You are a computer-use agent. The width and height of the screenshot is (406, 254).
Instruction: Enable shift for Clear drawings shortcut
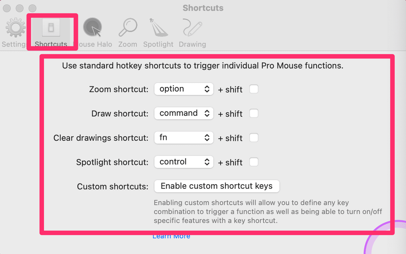click(x=254, y=138)
